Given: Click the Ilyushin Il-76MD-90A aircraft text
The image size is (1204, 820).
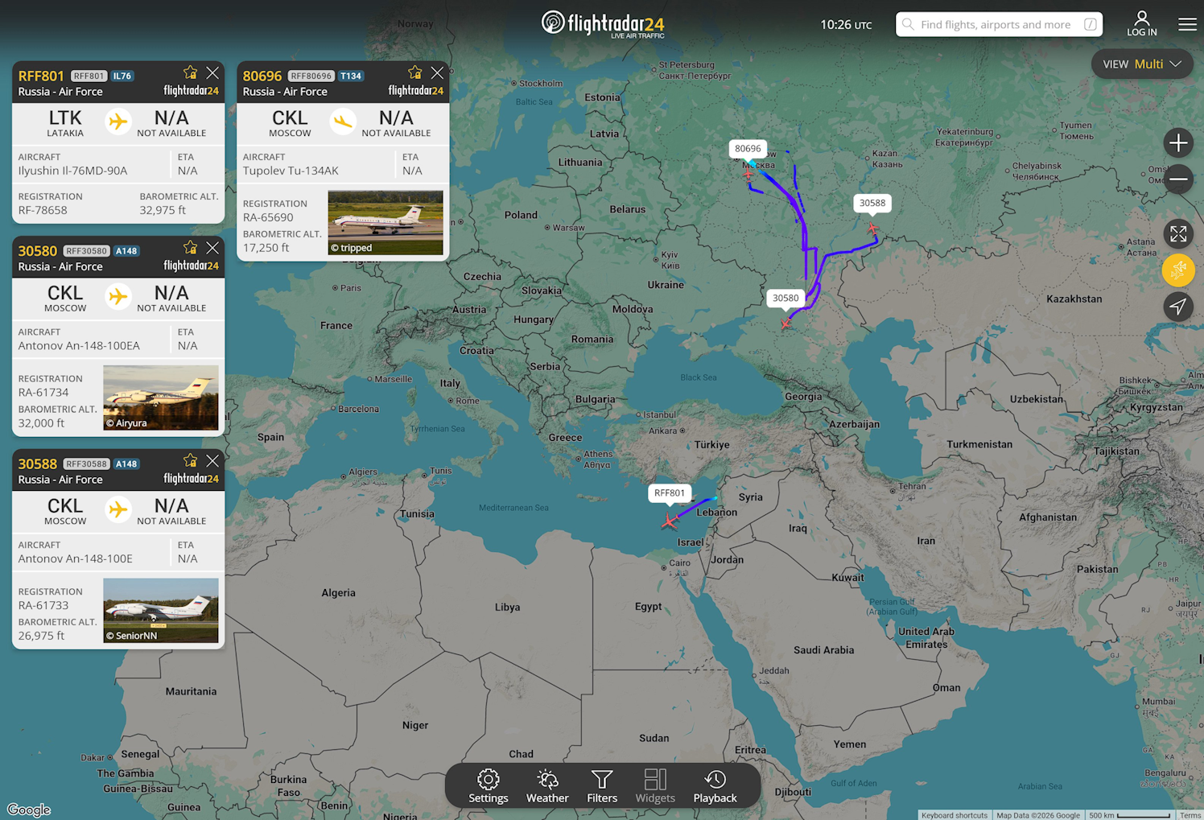Looking at the screenshot, I should pos(72,171).
